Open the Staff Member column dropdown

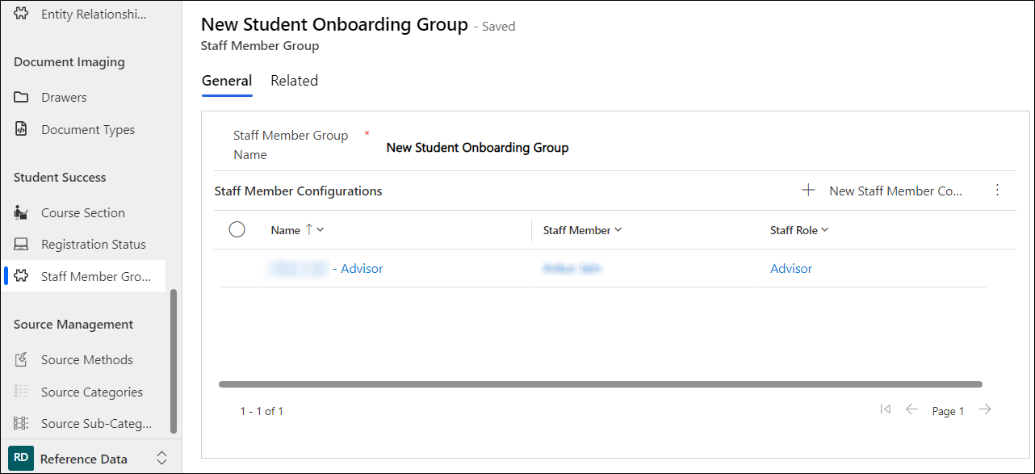pos(618,230)
